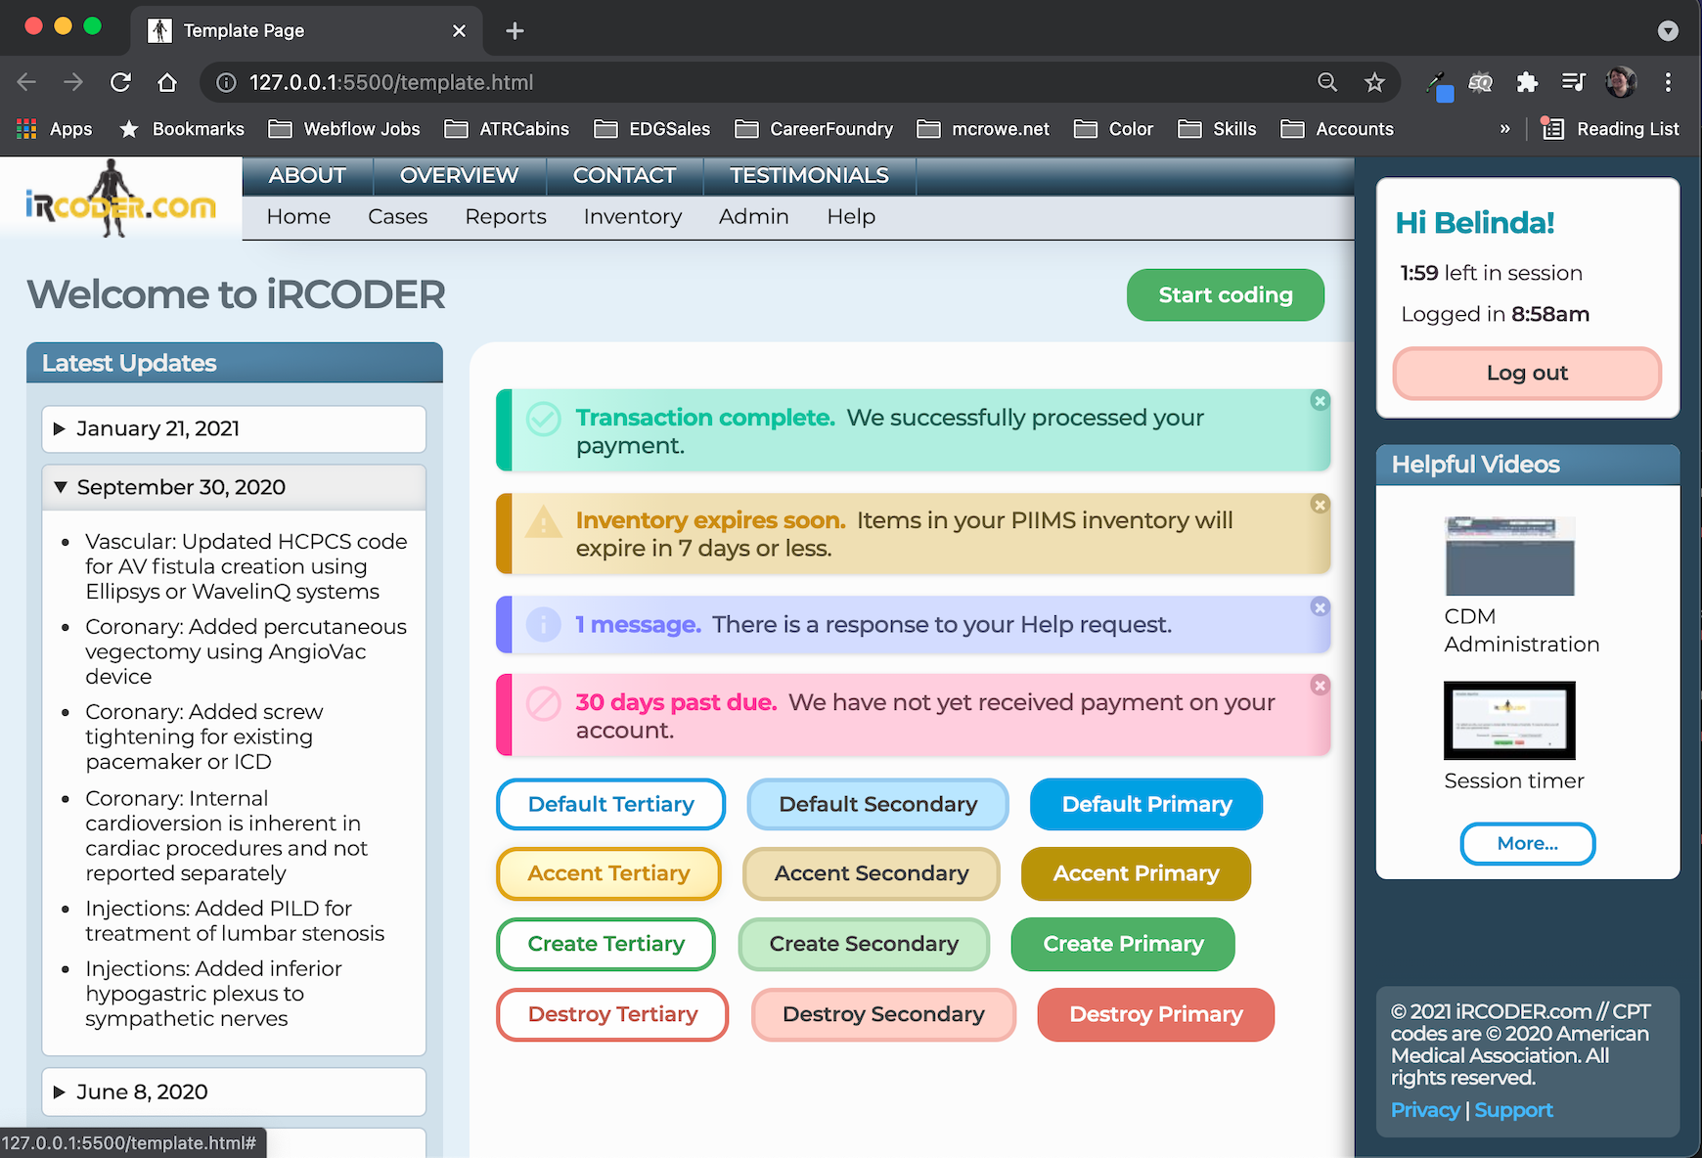Go to Home in the navigation menu
The image size is (1702, 1158).
(298, 217)
